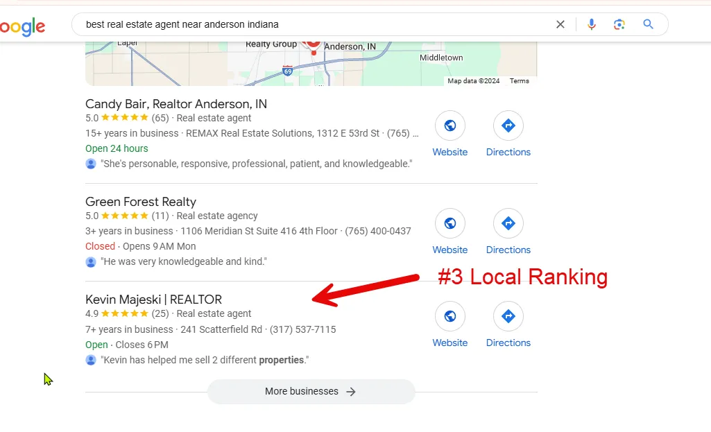Open the Green Forest Realty listing title
The height and width of the screenshot is (432, 711).
[x=141, y=202]
